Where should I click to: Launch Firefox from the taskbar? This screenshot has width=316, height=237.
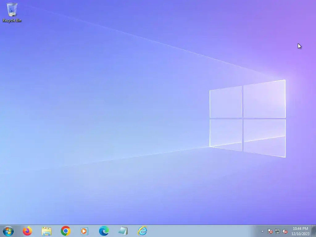coord(27,231)
